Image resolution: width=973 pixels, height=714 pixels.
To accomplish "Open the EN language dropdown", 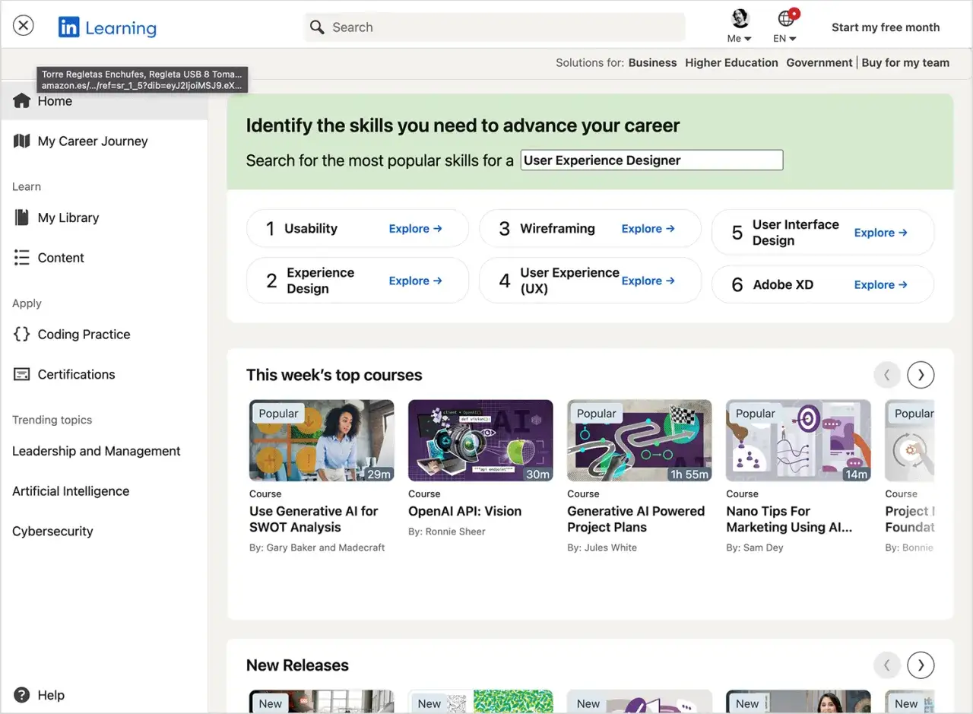I will [x=786, y=27].
